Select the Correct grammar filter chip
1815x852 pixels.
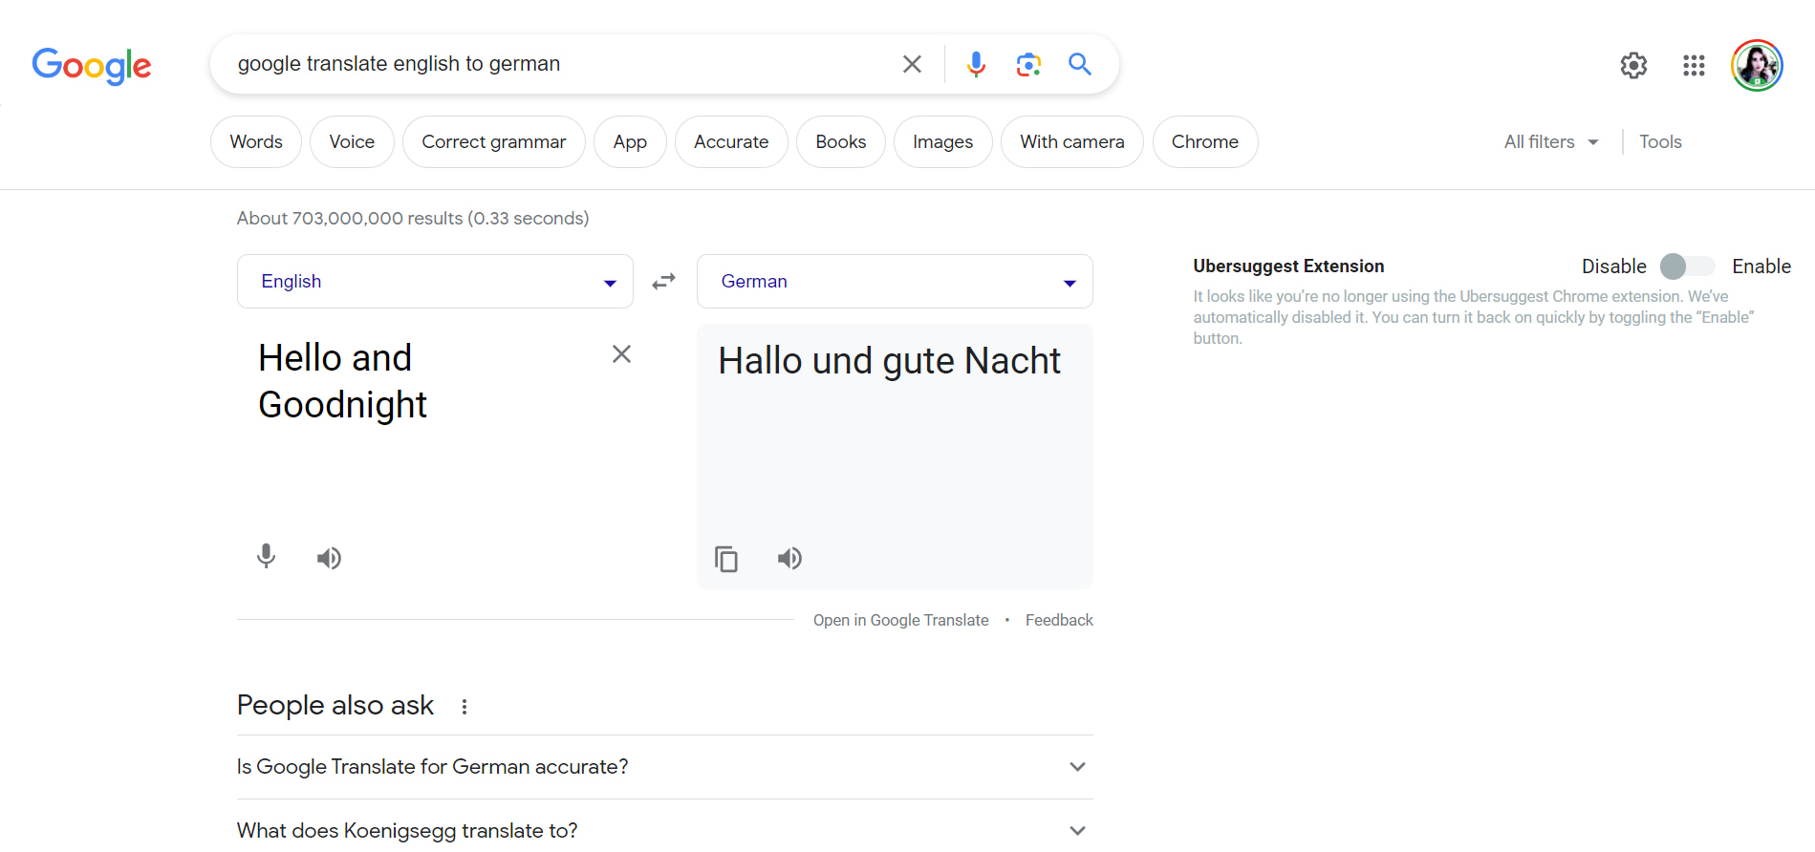[494, 142]
